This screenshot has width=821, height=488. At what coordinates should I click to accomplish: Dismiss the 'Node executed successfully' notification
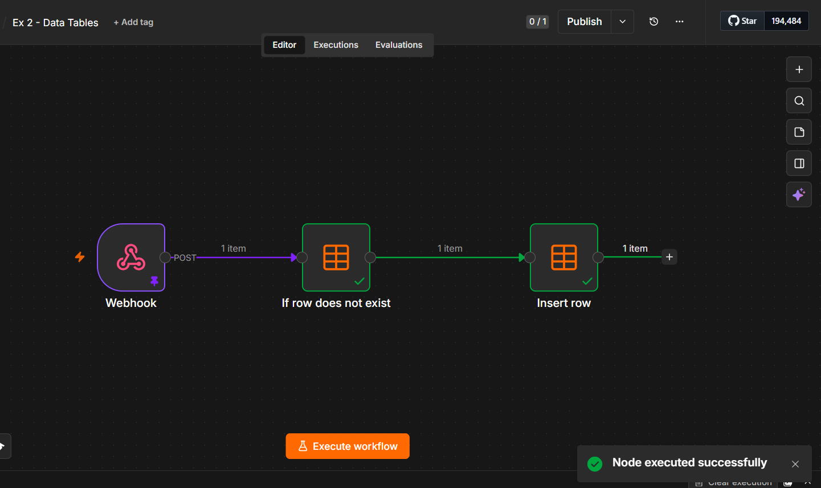(x=795, y=464)
